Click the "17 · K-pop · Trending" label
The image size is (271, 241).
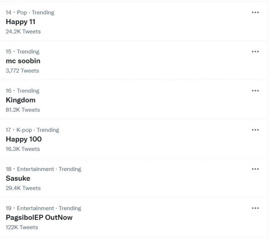tap(32, 130)
